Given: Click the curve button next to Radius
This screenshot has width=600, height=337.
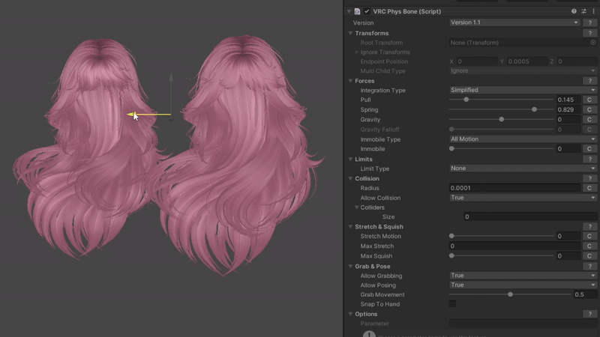Looking at the screenshot, I should coord(590,189).
